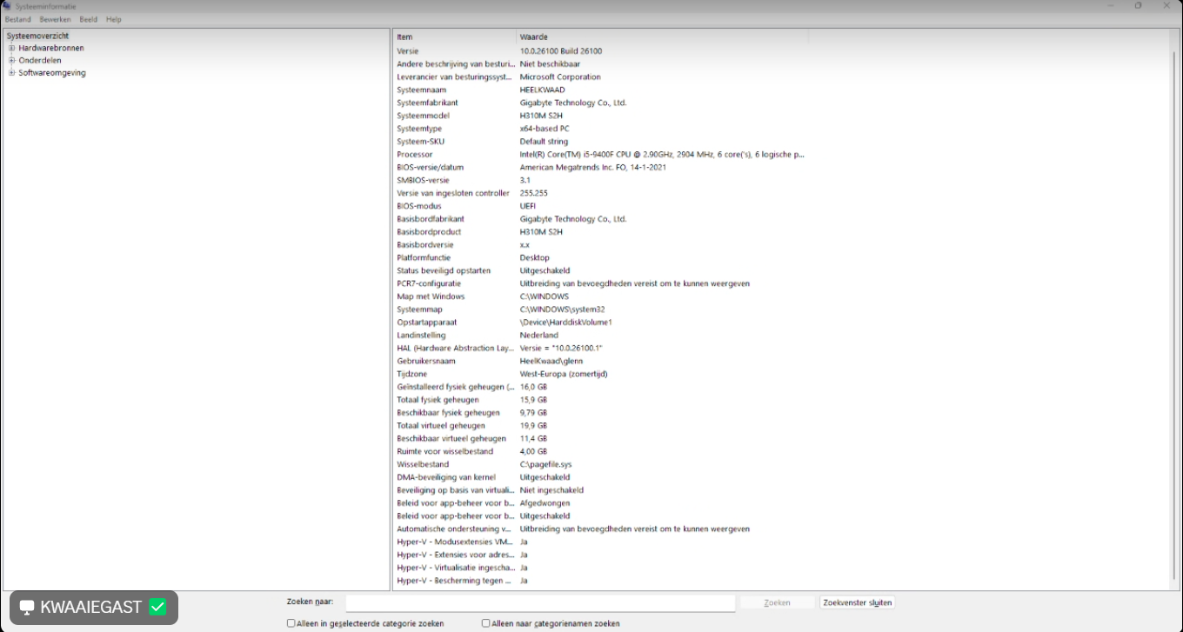Click the Zoeken button
1183x632 pixels.
[777, 602]
